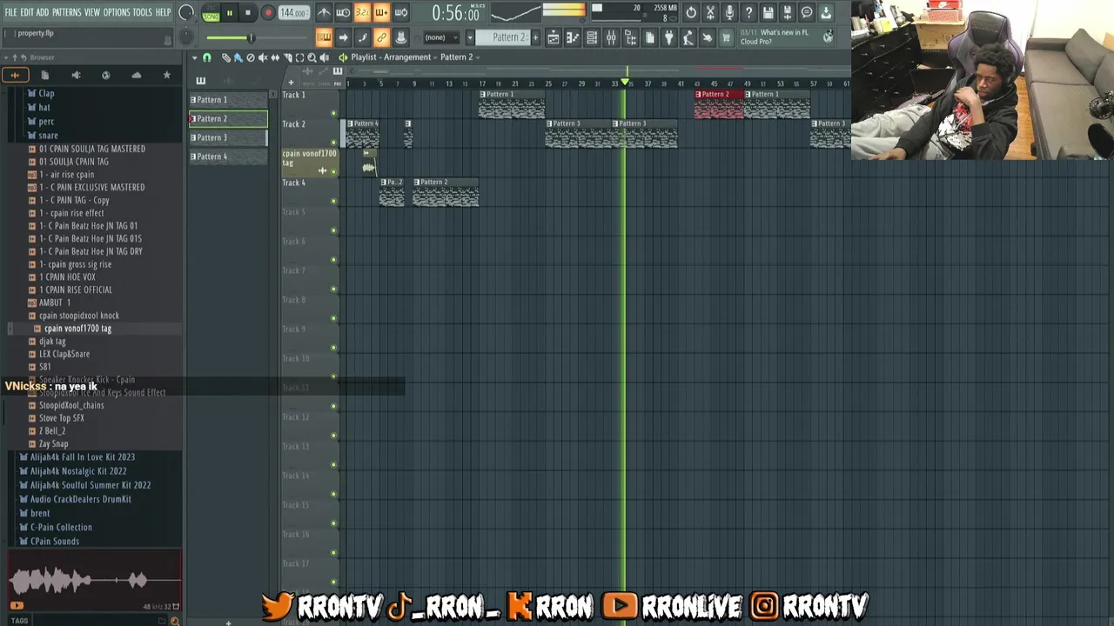Open the TOOLS menu

(143, 12)
